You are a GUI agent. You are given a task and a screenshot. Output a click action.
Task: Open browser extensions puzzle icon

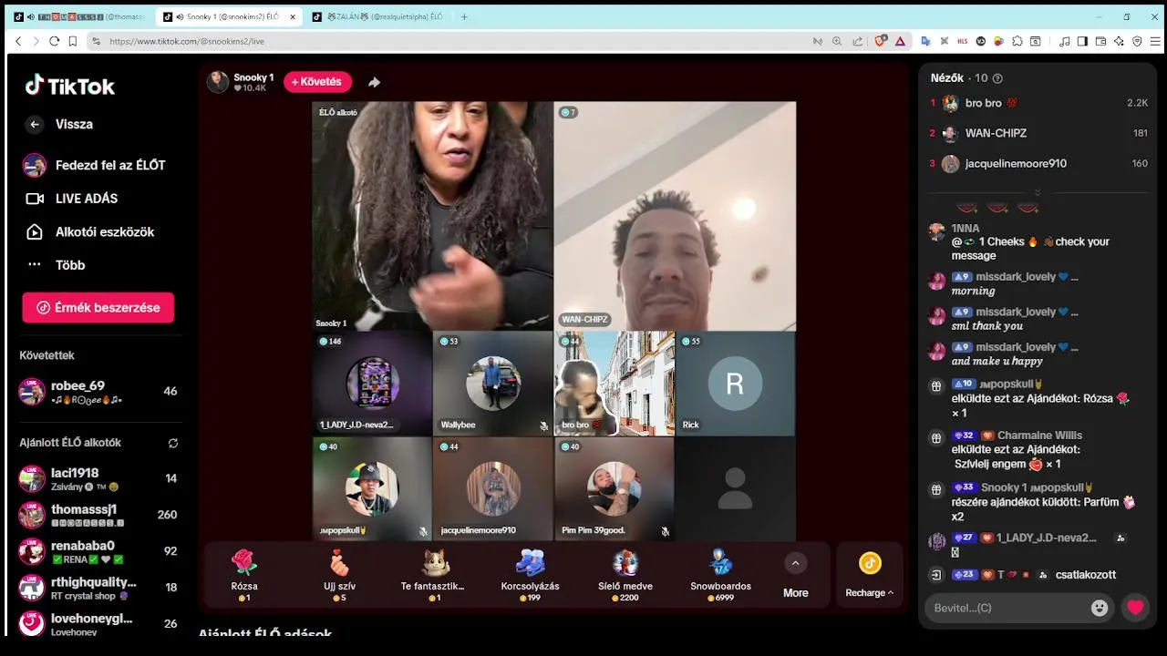1017,41
